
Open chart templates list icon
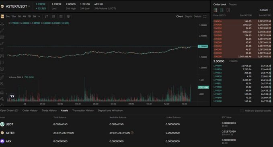[x=61, y=16]
